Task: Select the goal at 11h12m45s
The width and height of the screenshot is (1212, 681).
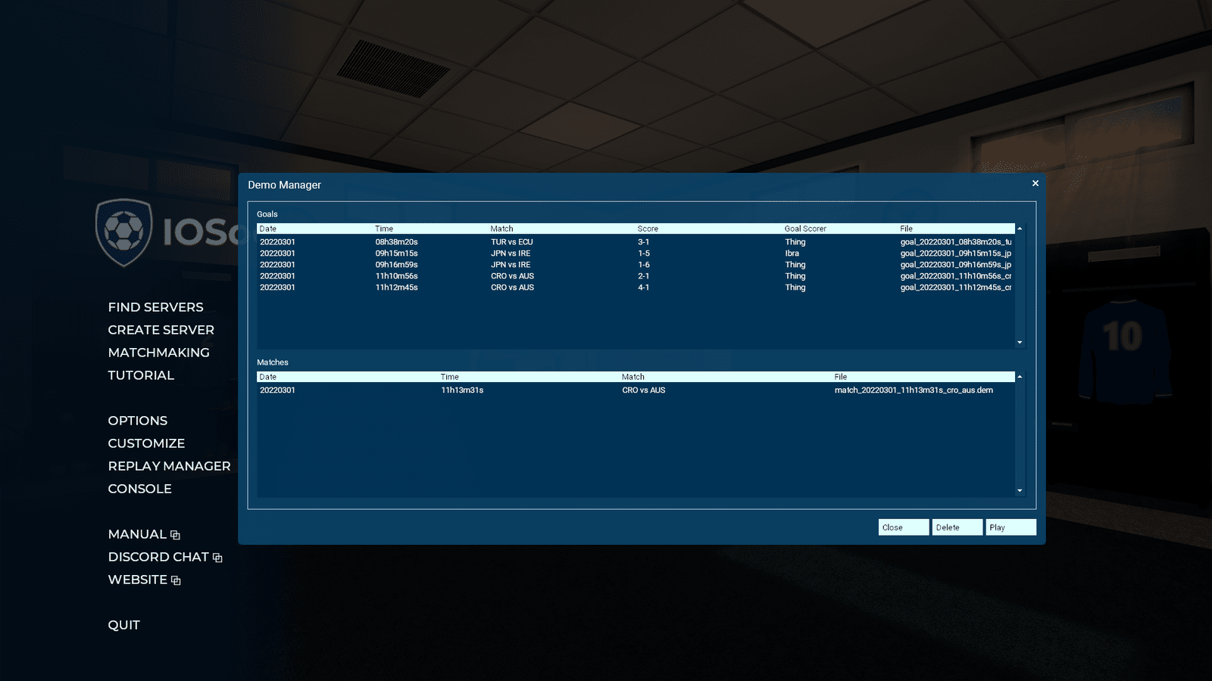Action: click(636, 288)
